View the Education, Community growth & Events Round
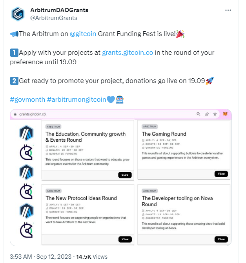The image size is (246, 263). pos(125,175)
